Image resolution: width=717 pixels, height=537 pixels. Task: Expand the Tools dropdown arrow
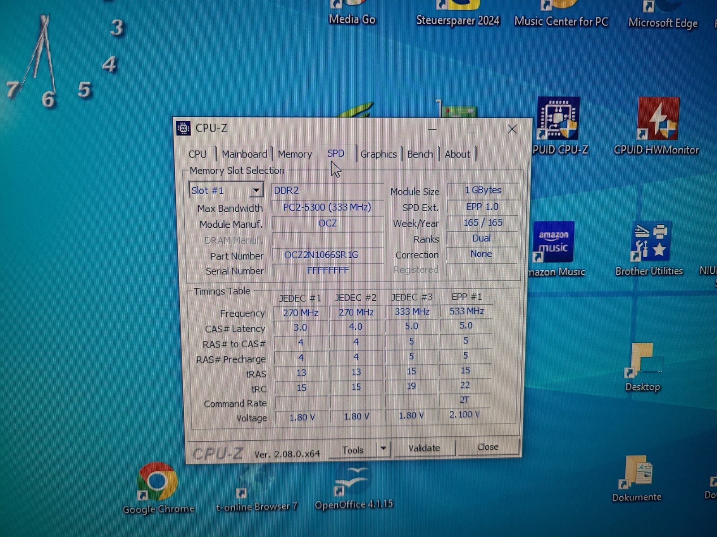tap(384, 448)
